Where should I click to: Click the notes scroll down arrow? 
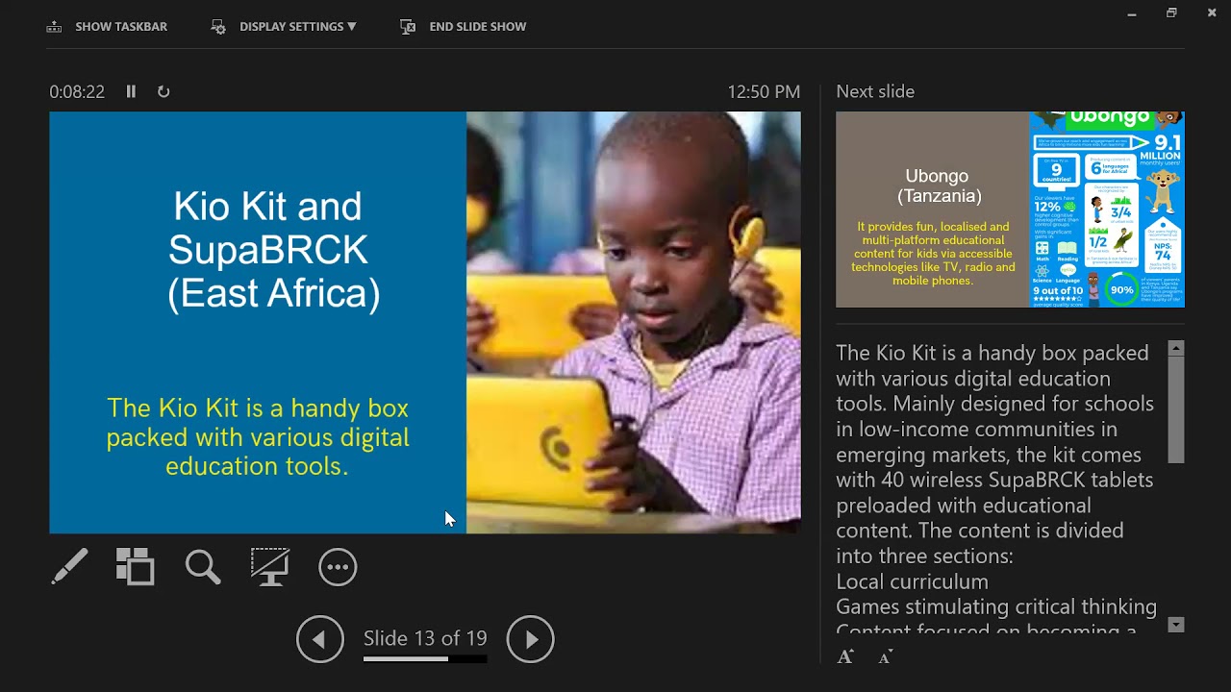point(1175,625)
